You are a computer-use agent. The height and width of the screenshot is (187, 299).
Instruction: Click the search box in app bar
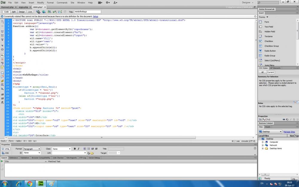coord(268,2)
